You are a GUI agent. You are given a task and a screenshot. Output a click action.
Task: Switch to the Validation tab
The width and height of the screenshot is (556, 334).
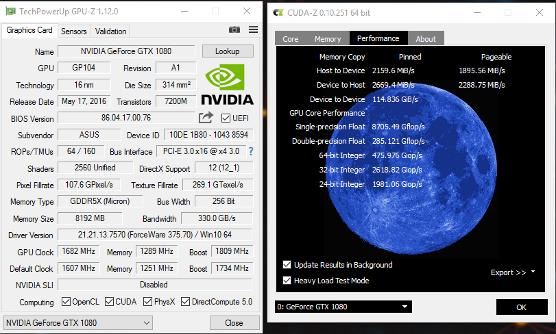point(110,31)
